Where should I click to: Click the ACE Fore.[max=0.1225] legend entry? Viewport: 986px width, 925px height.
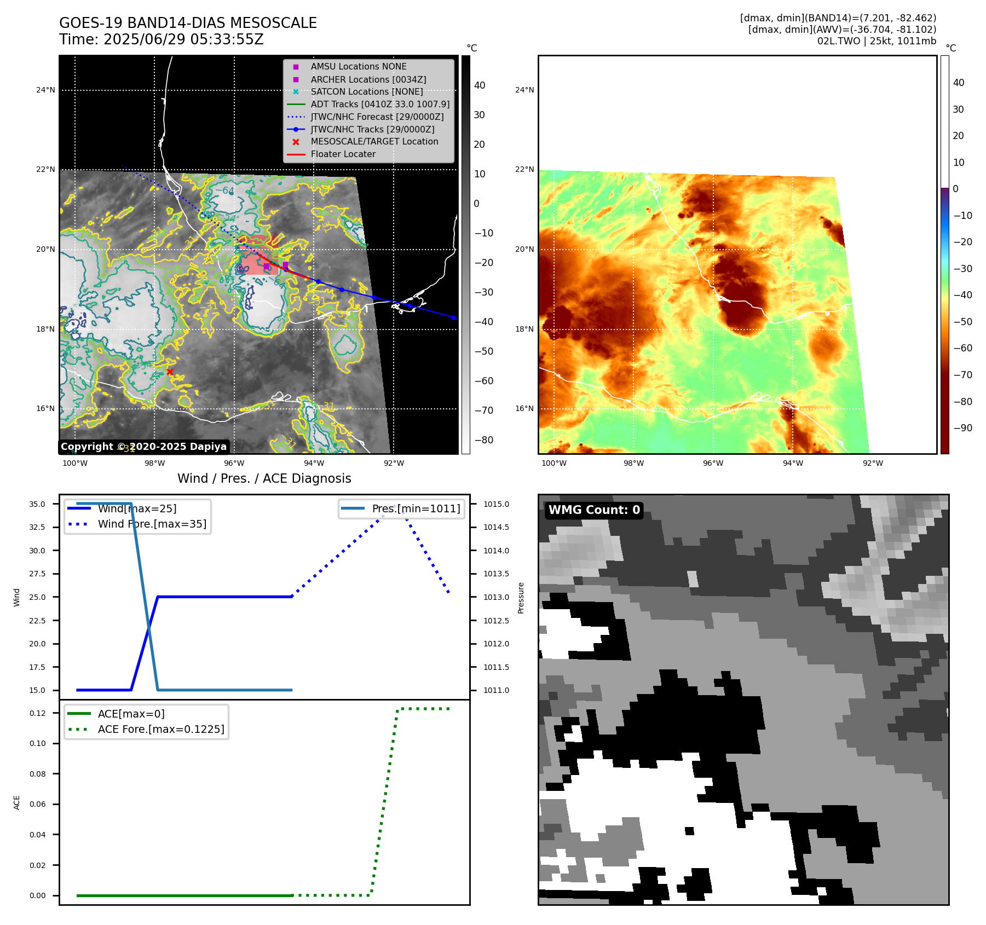(146, 729)
